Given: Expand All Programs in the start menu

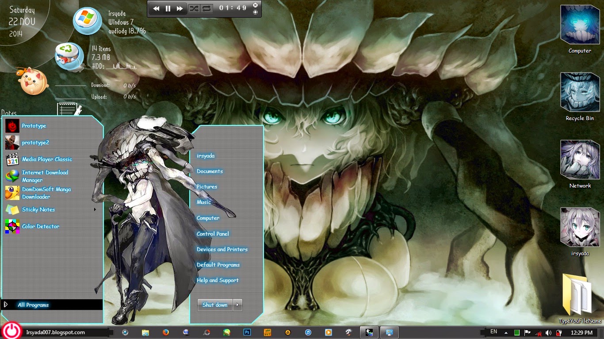Looking at the screenshot, I should coord(34,305).
